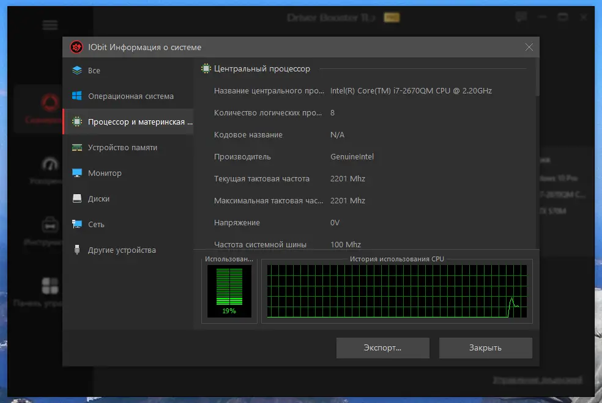Close the IObit system information dialog
Screen dimensions: 602x403
click(x=529, y=47)
